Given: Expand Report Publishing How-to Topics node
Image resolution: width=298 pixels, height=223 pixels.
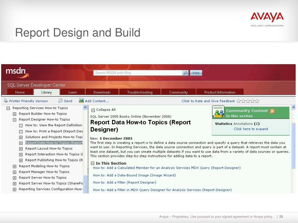Looking at the screenshot, I should click(21, 160).
